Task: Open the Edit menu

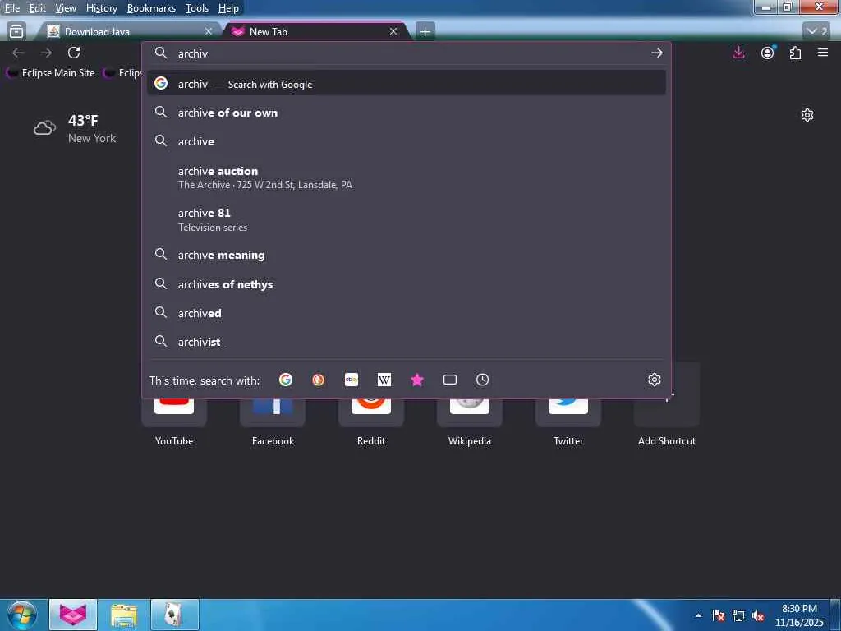Action: tap(37, 8)
